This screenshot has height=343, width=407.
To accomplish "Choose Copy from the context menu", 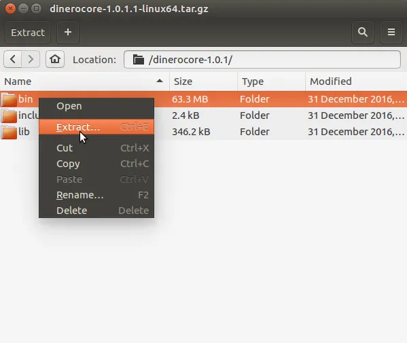I will coord(96,164).
